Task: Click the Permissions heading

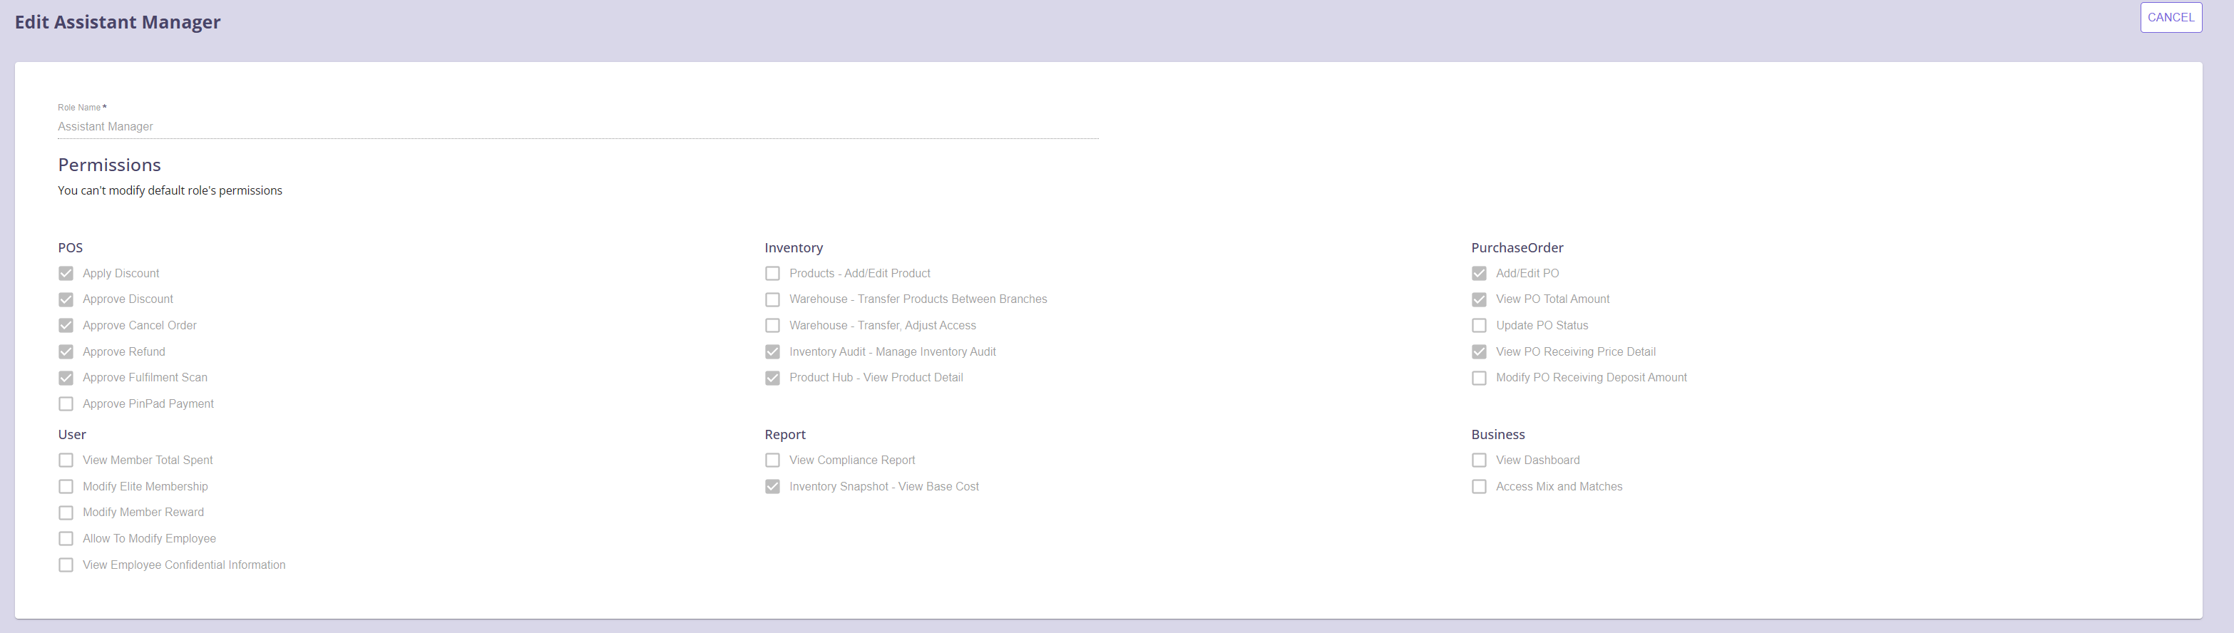Action: tap(109, 165)
